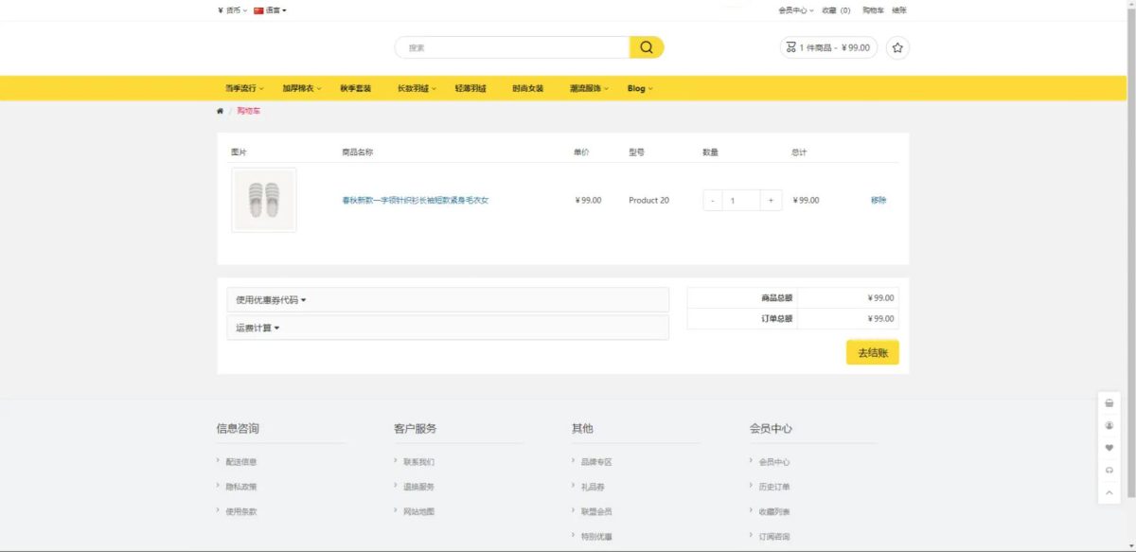1136x552 pixels.
Task: Open the 礼品券 footer link
Action: point(593,487)
